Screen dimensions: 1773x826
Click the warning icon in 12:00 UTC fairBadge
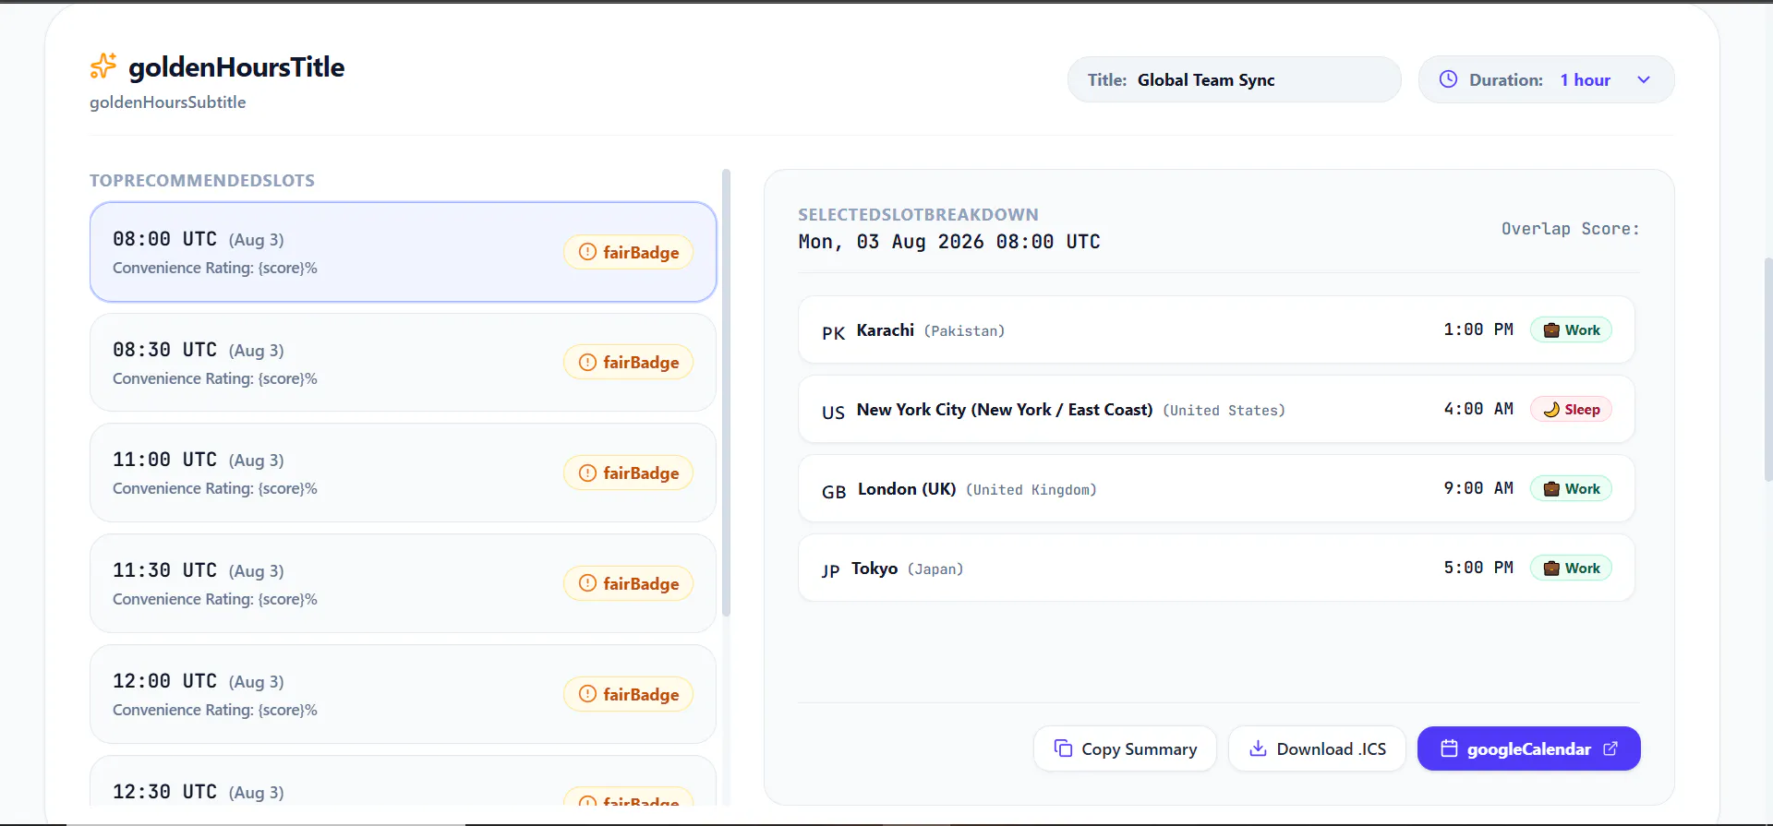pos(587,694)
